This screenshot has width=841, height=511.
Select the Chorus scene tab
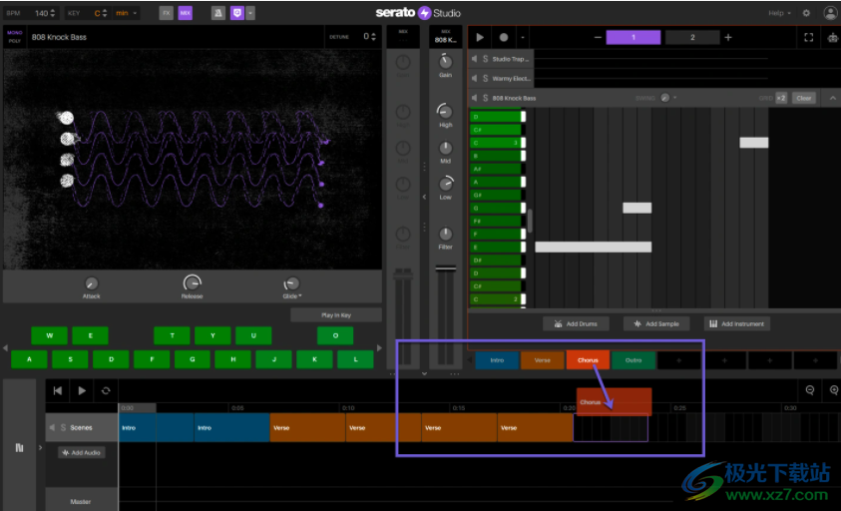coord(588,360)
